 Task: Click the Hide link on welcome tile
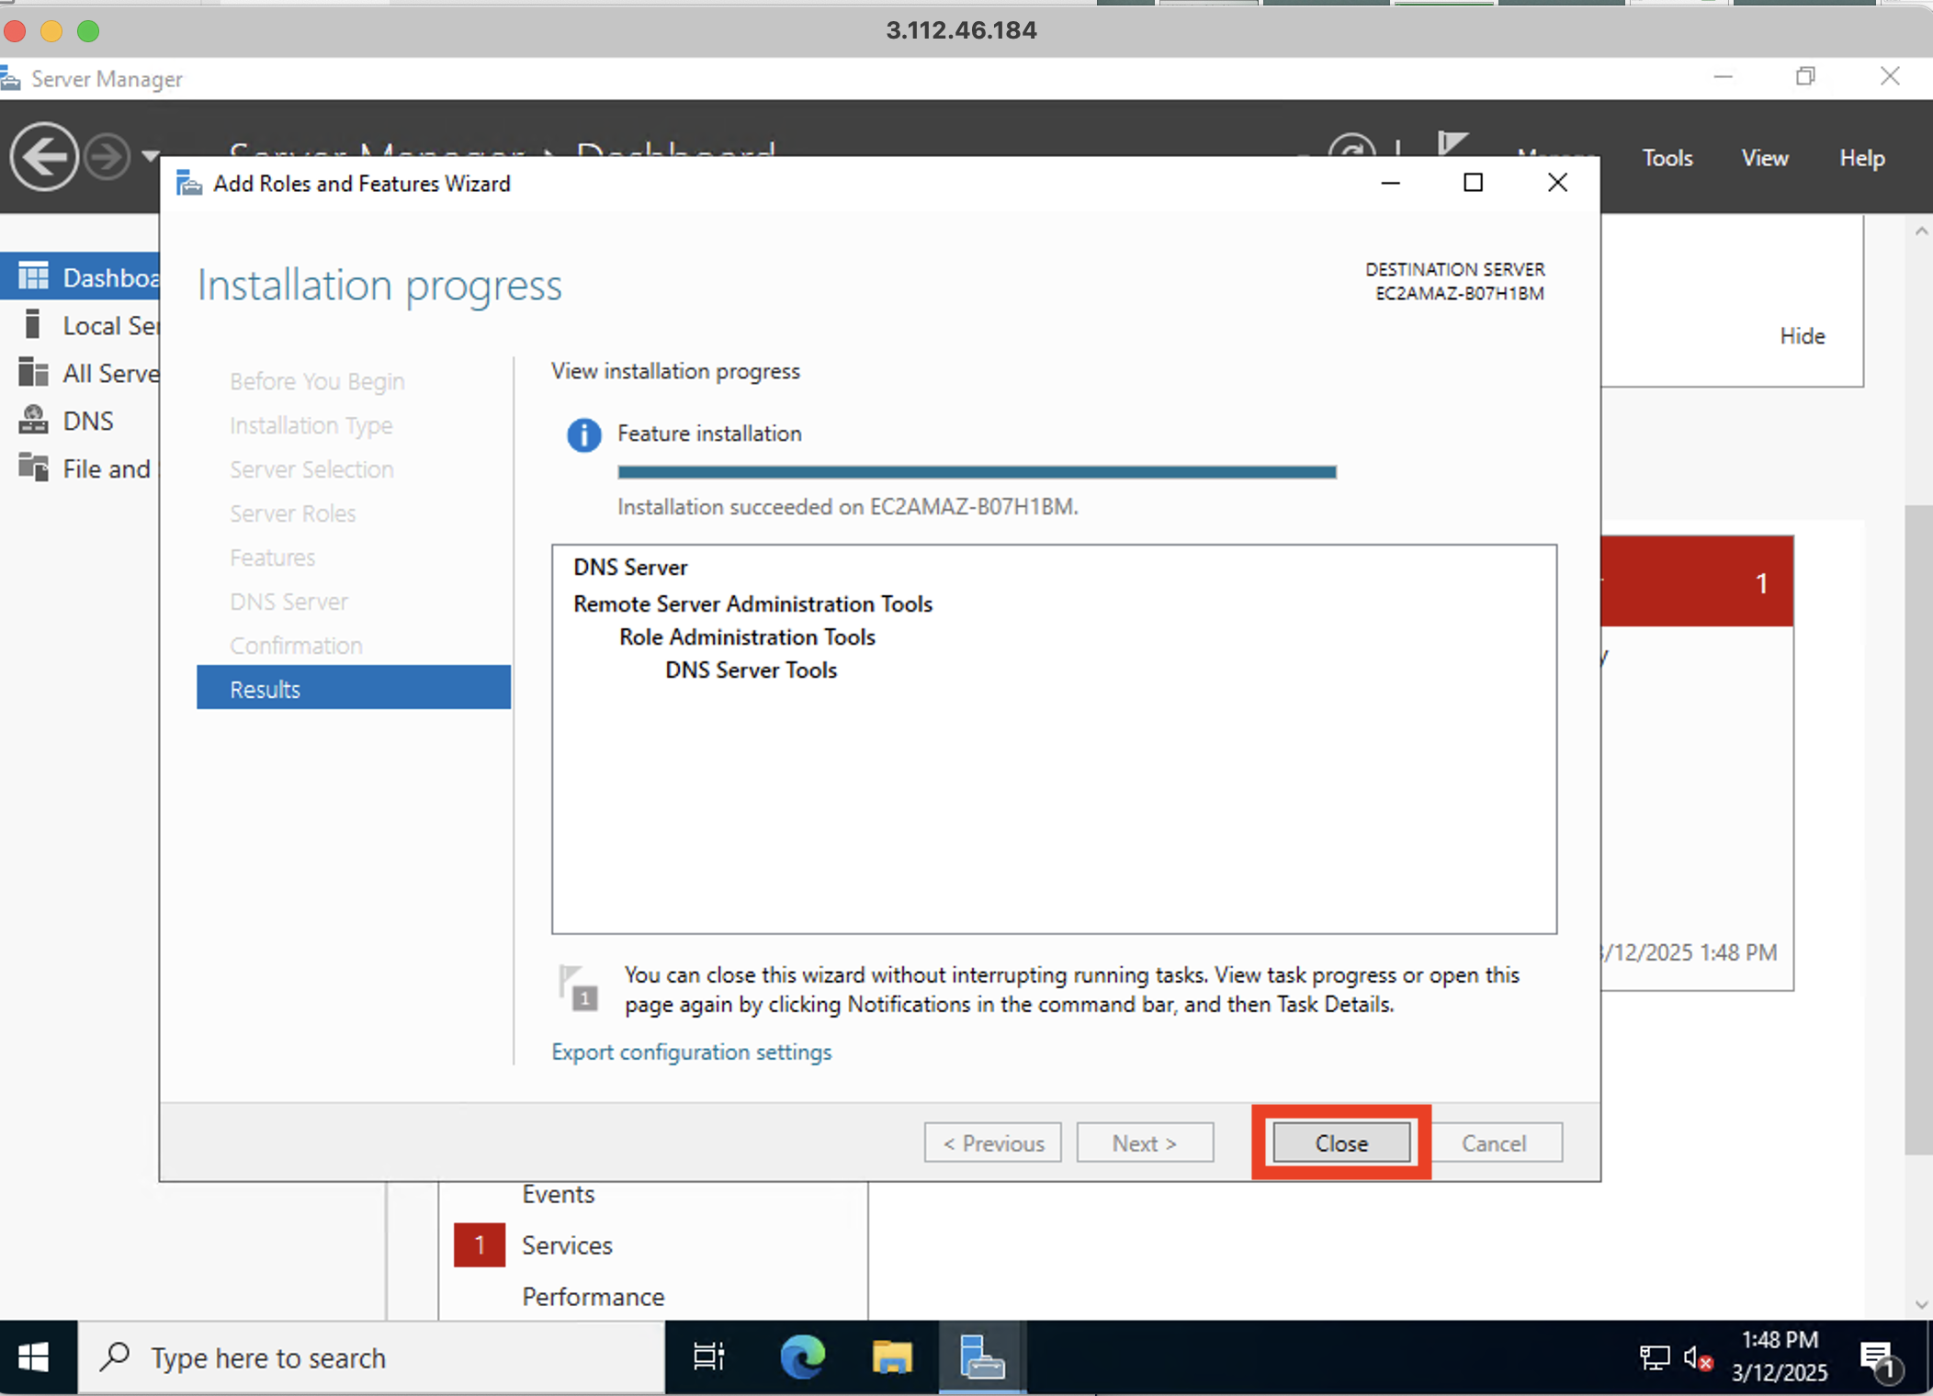pos(1802,336)
